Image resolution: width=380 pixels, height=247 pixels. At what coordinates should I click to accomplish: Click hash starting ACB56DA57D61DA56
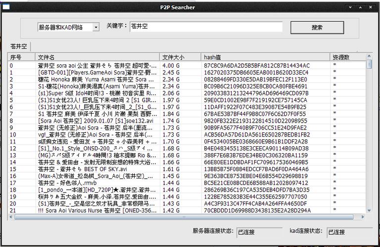tap(257, 134)
